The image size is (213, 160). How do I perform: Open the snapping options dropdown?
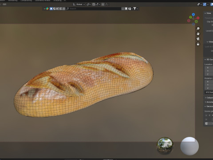click(x=97, y=4)
